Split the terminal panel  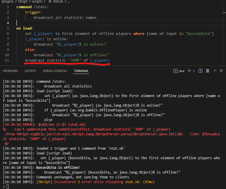[200, 71]
